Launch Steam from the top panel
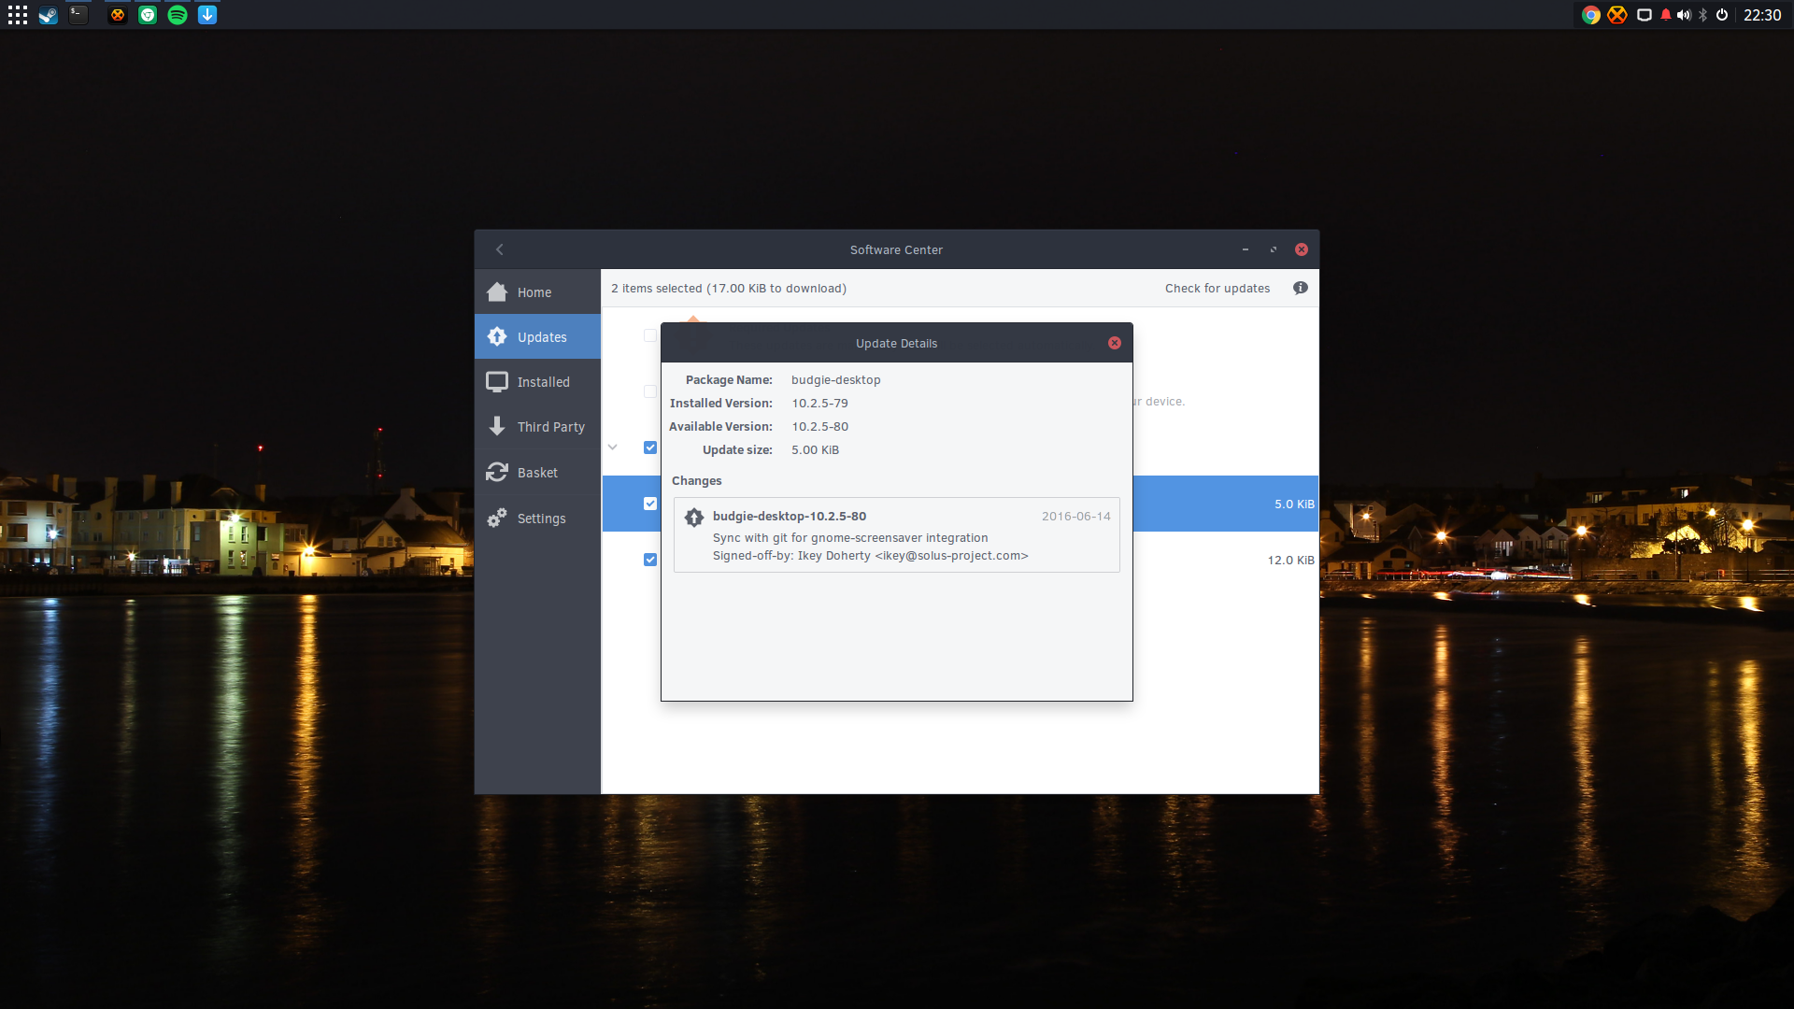1794x1009 pixels. point(48,15)
